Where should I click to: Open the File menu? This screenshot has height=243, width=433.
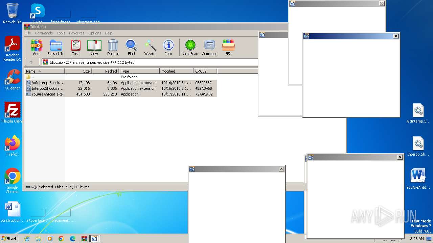tap(28, 33)
